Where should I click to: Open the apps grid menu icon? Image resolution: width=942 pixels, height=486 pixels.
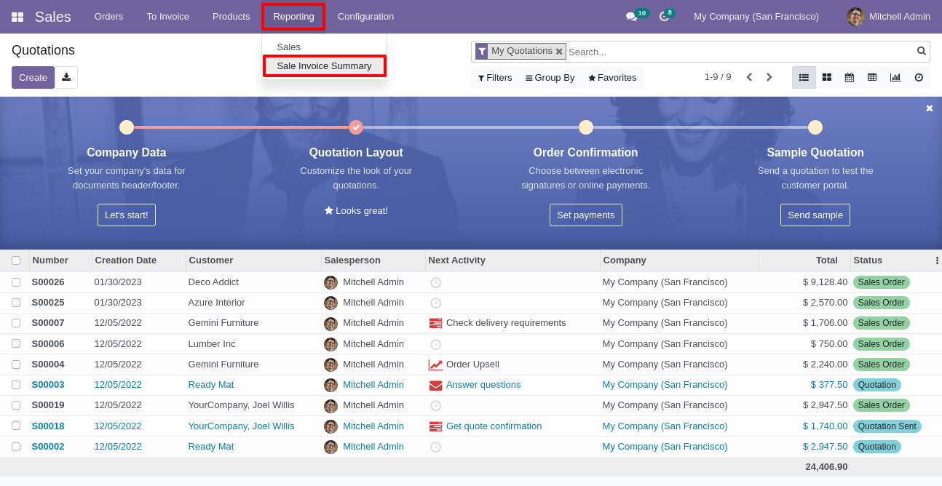pos(17,17)
